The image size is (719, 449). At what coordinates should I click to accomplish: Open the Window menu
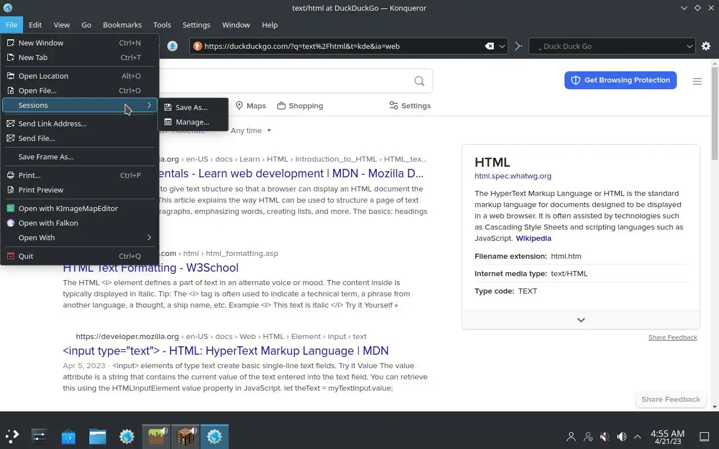pos(236,25)
